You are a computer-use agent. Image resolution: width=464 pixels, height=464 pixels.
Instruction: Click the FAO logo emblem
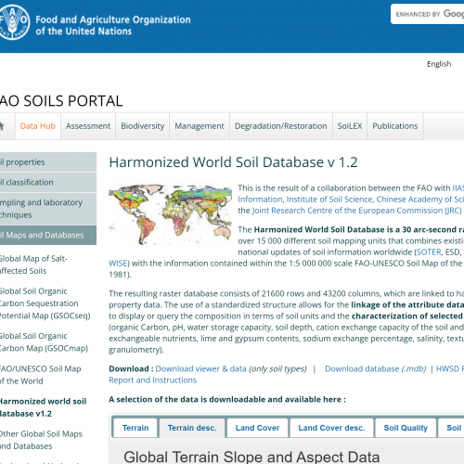click(x=13, y=22)
